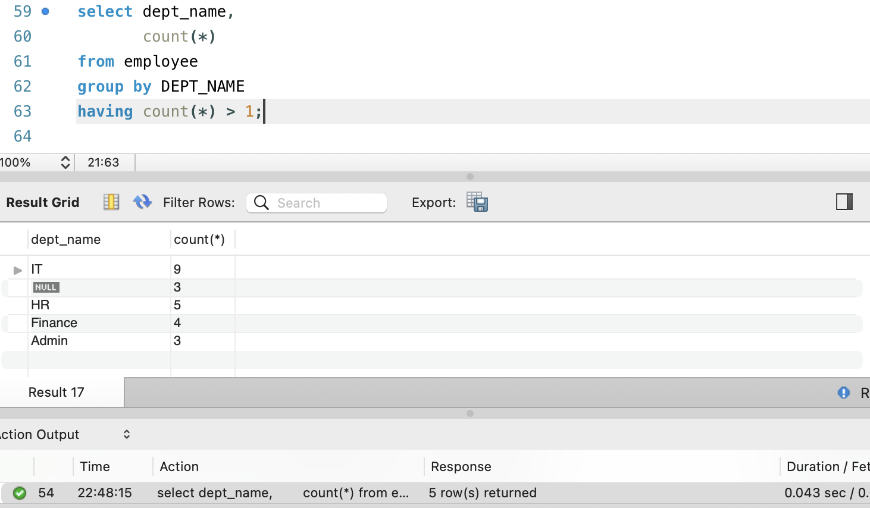Click the Duration / Fetch column header

828,466
